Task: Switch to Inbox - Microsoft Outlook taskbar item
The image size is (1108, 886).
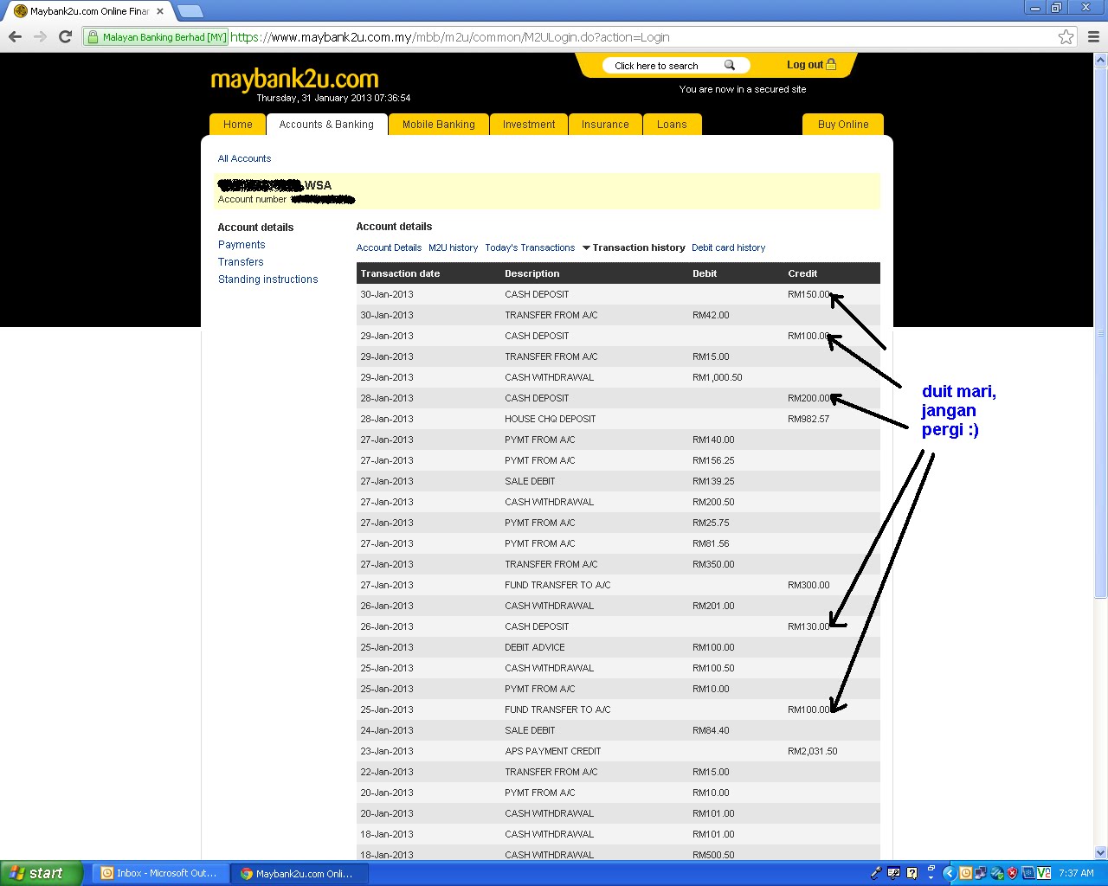Action: click(x=159, y=873)
